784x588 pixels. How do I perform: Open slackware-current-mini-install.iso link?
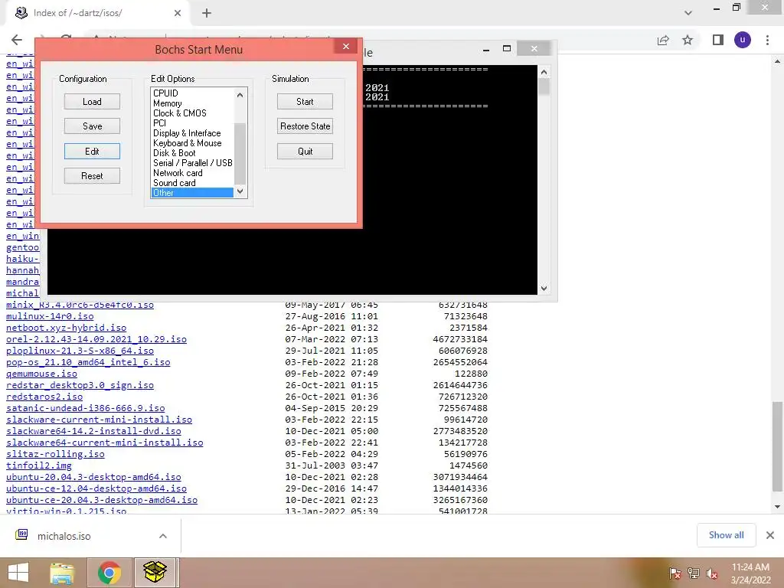[99, 420]
